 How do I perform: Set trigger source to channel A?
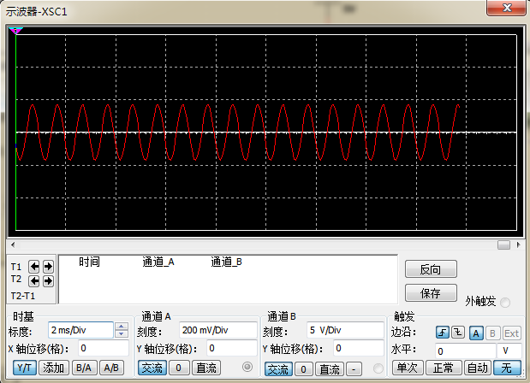[476, 333]
